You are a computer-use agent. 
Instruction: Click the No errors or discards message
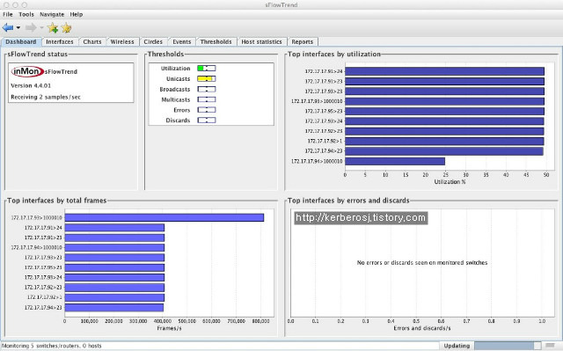[422, 263]
